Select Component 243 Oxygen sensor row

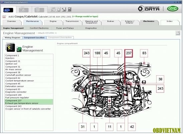click(29, 107)
